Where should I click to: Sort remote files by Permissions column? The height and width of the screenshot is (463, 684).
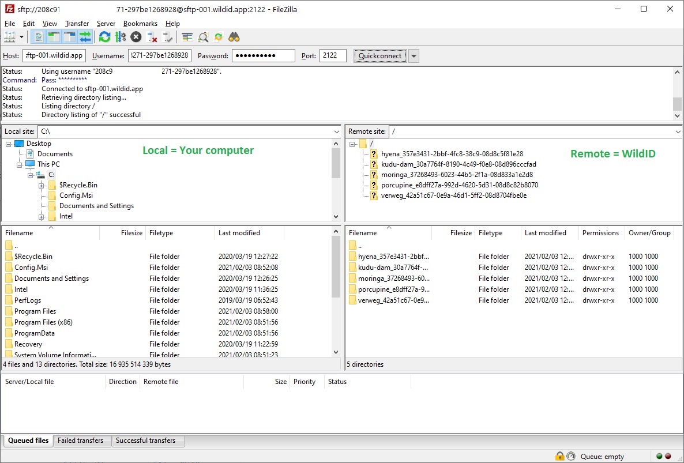[x=601, y=233]
